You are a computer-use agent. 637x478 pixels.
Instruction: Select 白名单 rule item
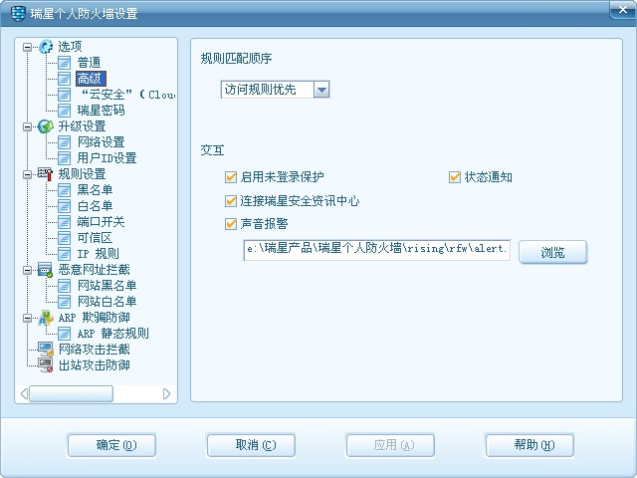point(95,206)
